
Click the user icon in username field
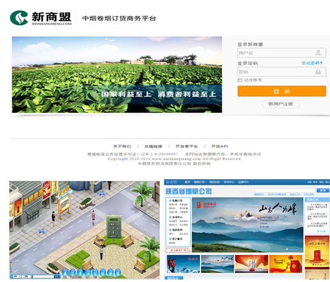coord(318,52)
